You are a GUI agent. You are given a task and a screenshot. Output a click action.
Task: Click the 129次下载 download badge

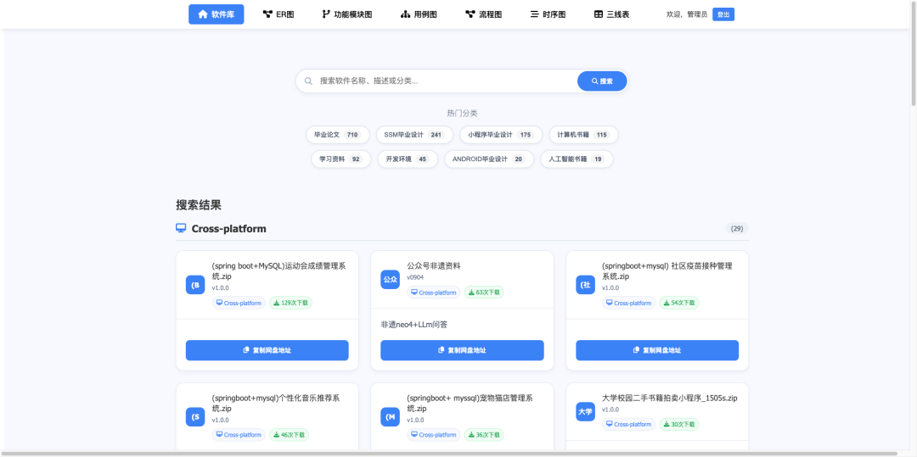290,303
